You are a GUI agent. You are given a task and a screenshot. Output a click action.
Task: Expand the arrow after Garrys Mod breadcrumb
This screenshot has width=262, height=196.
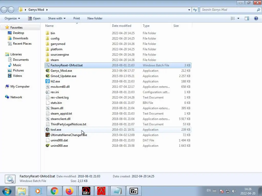point(47,10)
